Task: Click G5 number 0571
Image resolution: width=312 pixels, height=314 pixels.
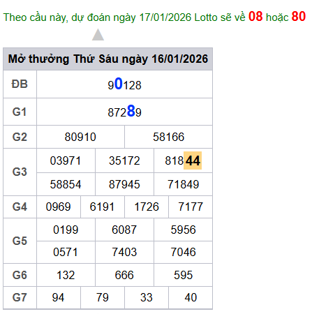Action: click(x=66, y=252)
